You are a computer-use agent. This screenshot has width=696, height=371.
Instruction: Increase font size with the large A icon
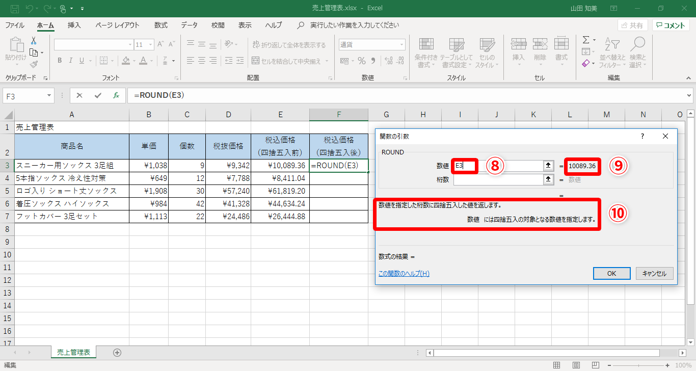[160, 44]
